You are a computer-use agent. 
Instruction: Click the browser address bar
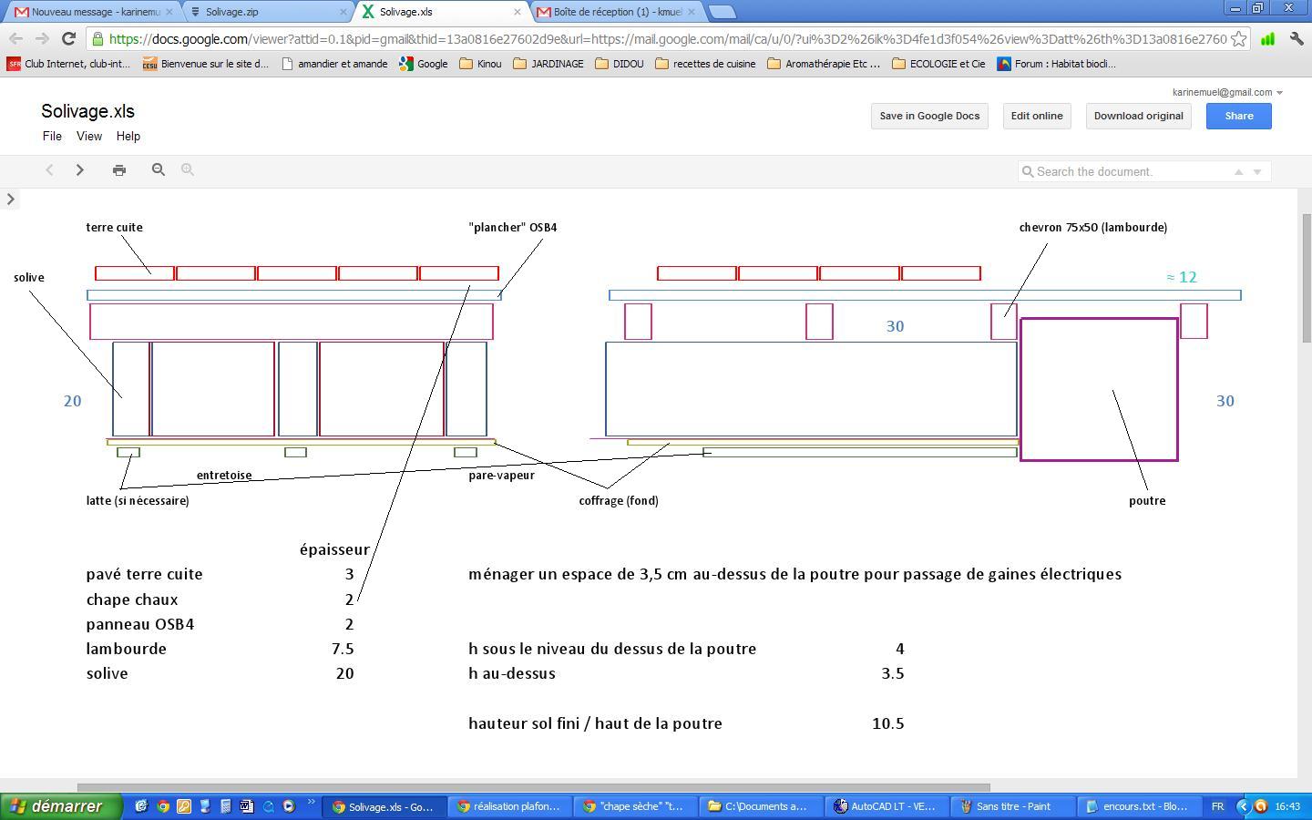(667, 38)
